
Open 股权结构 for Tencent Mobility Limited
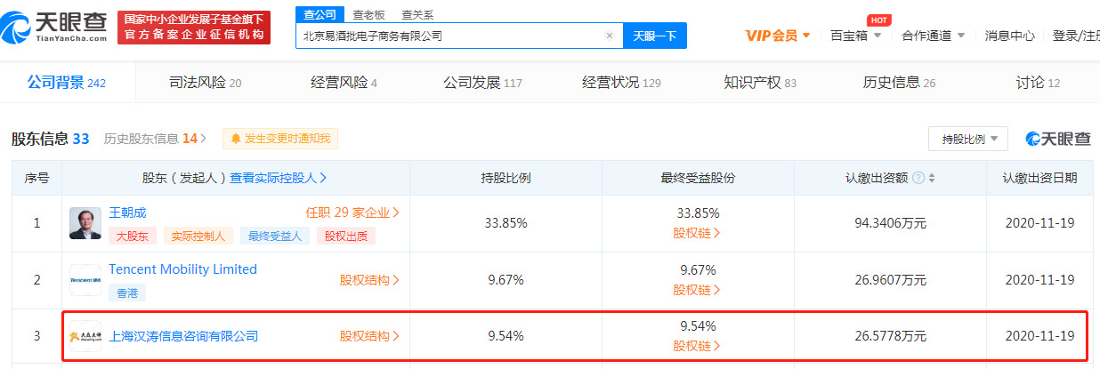pyautogui.click(x=369, y=280)
